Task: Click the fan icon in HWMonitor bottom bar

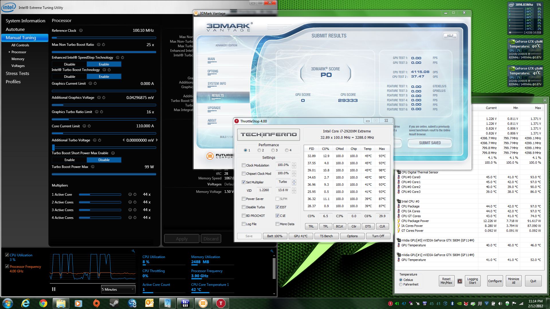Action: [460, 281]
